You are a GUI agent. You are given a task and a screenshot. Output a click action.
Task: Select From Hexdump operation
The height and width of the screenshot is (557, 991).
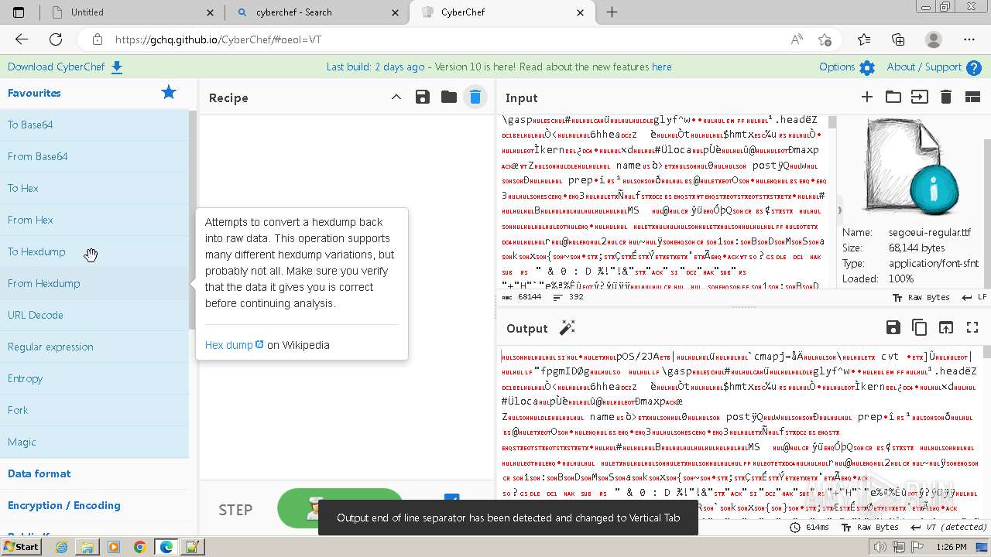click(x=94, y=283)
